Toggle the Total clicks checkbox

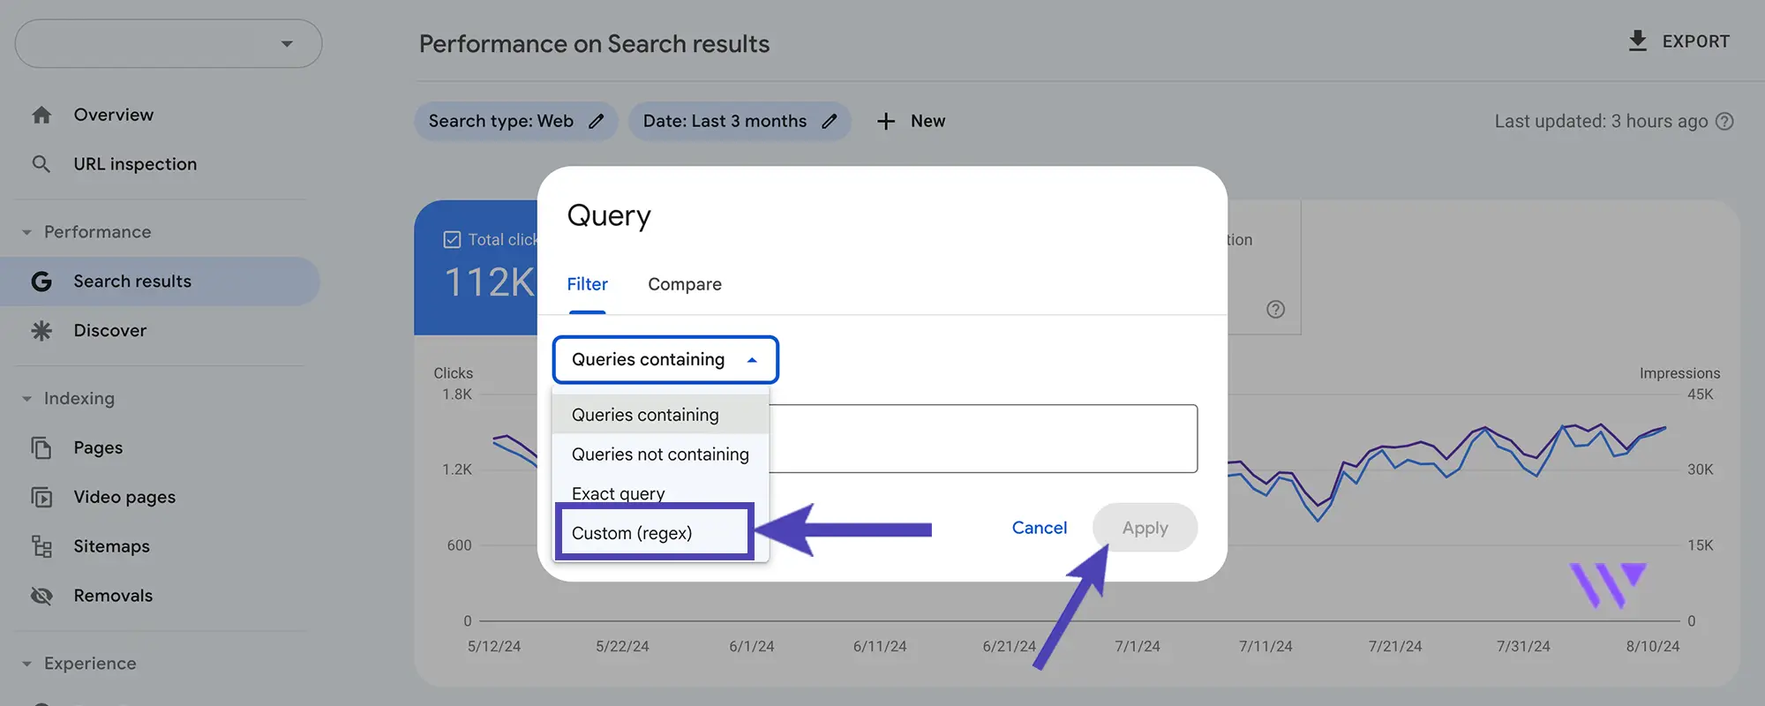pos(452,240)
